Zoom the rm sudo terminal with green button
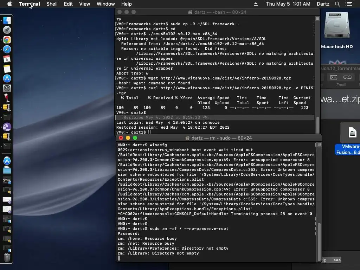Screen dimensions: 360x270 (x=135, y=138)
